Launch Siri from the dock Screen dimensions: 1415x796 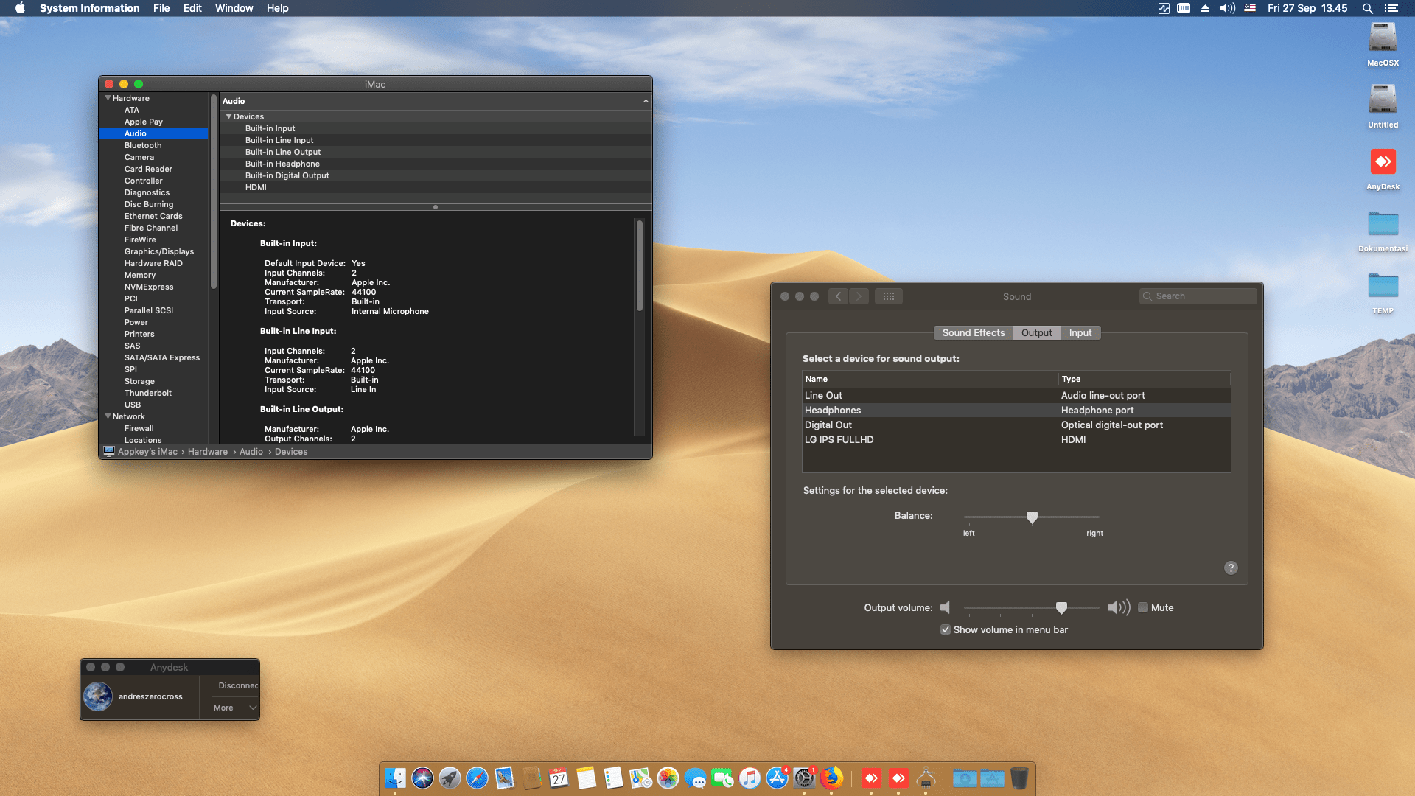[x=422, y=778]
